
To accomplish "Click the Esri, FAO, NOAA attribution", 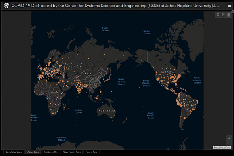I will 222,148.
